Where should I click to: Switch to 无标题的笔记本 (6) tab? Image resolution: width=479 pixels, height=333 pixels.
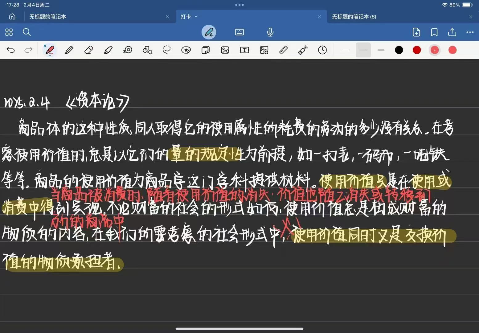[354, 17]
